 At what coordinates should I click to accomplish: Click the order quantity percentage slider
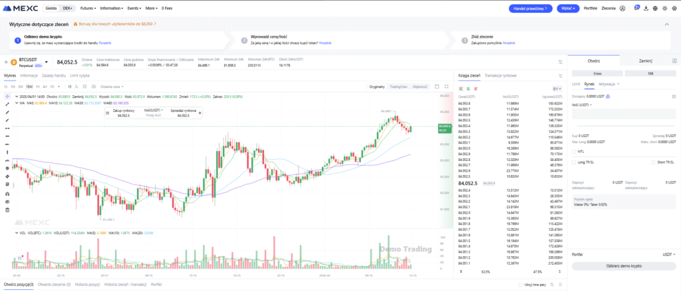pos(623,124)
